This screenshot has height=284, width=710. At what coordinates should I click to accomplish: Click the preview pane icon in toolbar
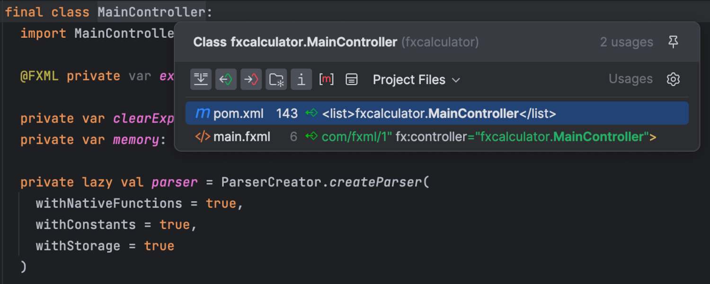click(351, 79)
